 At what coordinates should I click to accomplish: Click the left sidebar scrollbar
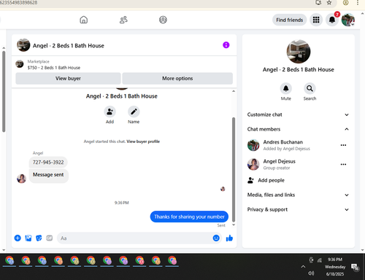pyautogui.click(x=4, y=91)
